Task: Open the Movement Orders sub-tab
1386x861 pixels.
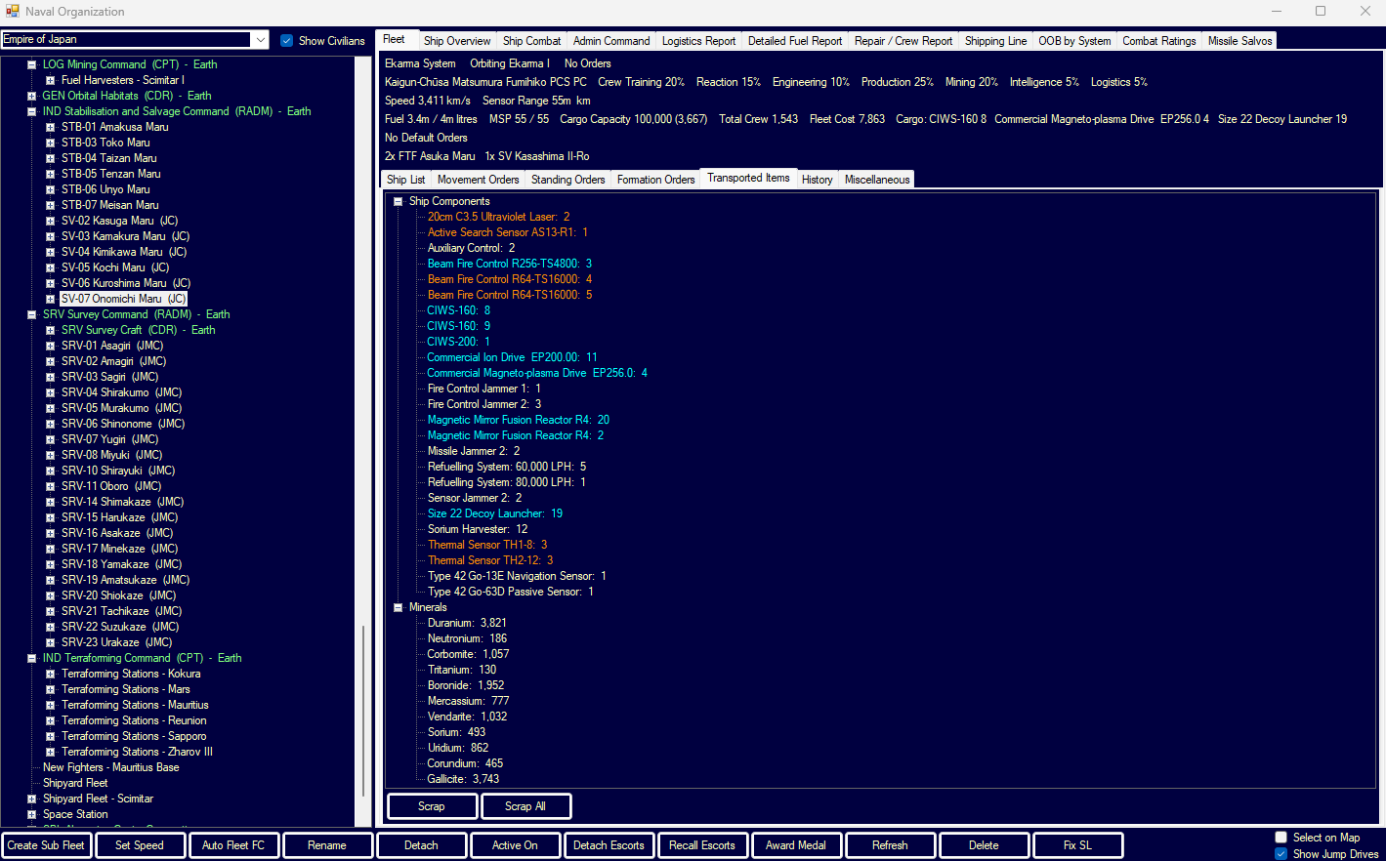Action: (x=478, y=180)
